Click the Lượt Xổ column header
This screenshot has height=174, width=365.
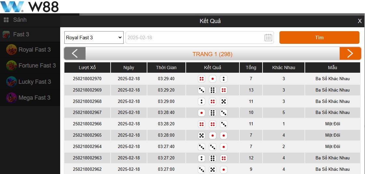tap(87, 68)
